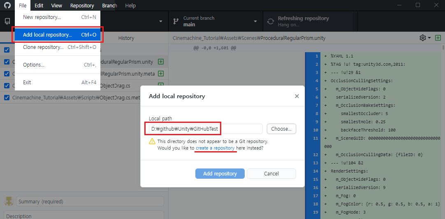
Task: Click the repository icon in the toolbar
Action: pos(8,21)
